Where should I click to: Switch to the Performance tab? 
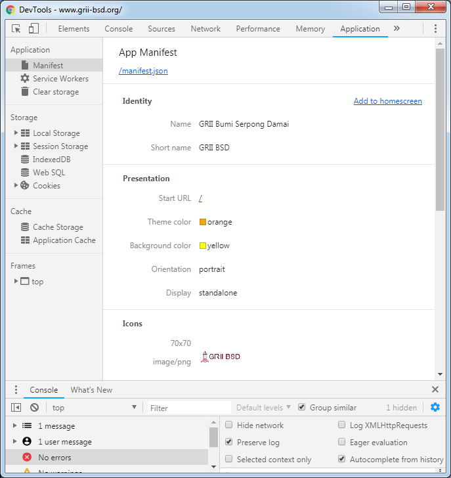click(258, 29)
